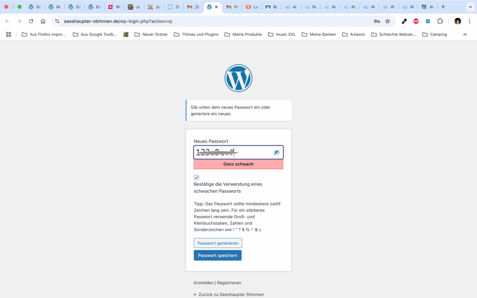
Task: Toggle password visibility with the eye icon
Action: 276,153
